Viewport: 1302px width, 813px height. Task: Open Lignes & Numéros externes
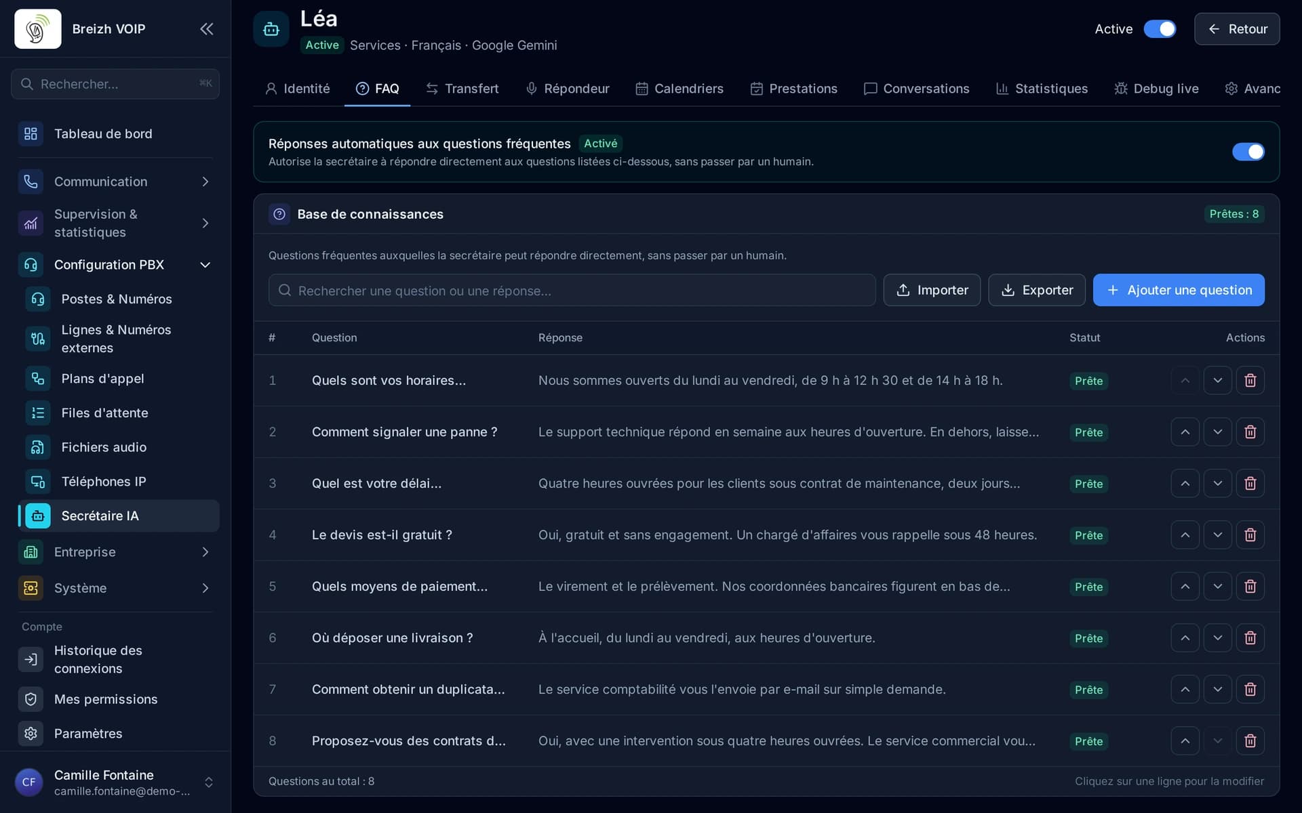click(119, 339)
